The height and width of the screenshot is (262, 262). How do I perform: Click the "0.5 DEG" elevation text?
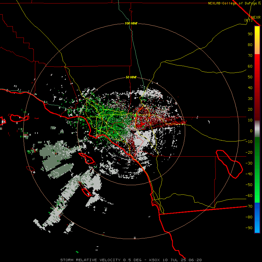[x=132, y=260]
